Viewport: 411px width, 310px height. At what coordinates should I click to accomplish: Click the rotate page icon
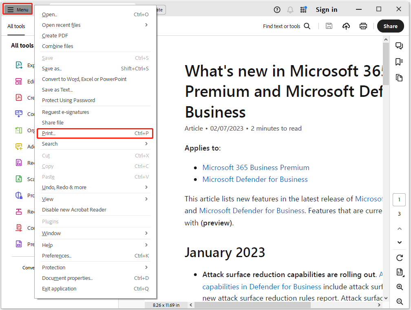pos(400,258)
